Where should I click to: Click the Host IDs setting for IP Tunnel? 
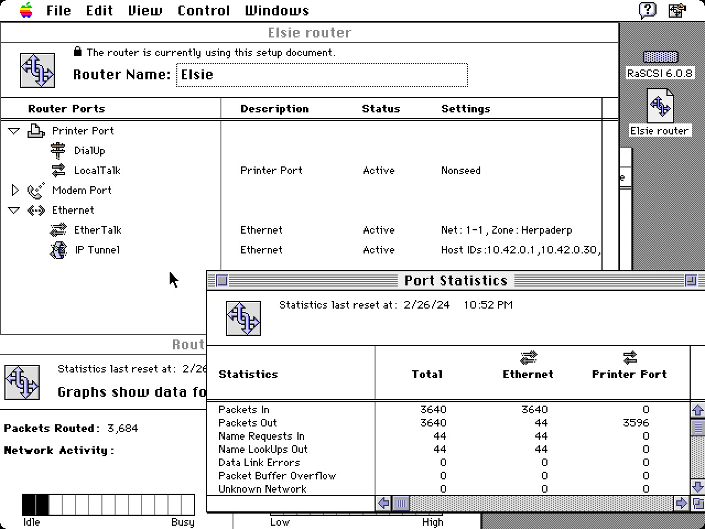(520, 250)
